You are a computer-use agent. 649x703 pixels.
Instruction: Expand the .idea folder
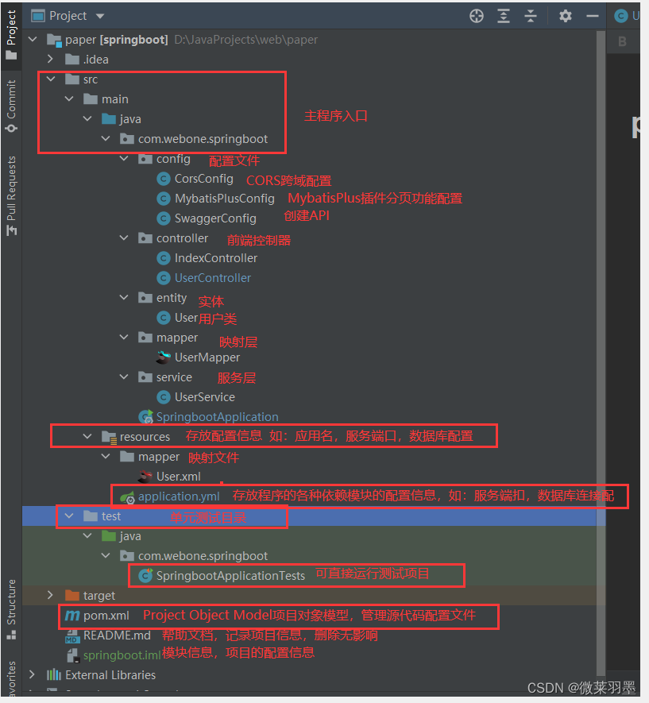click(x=50, y=59)
